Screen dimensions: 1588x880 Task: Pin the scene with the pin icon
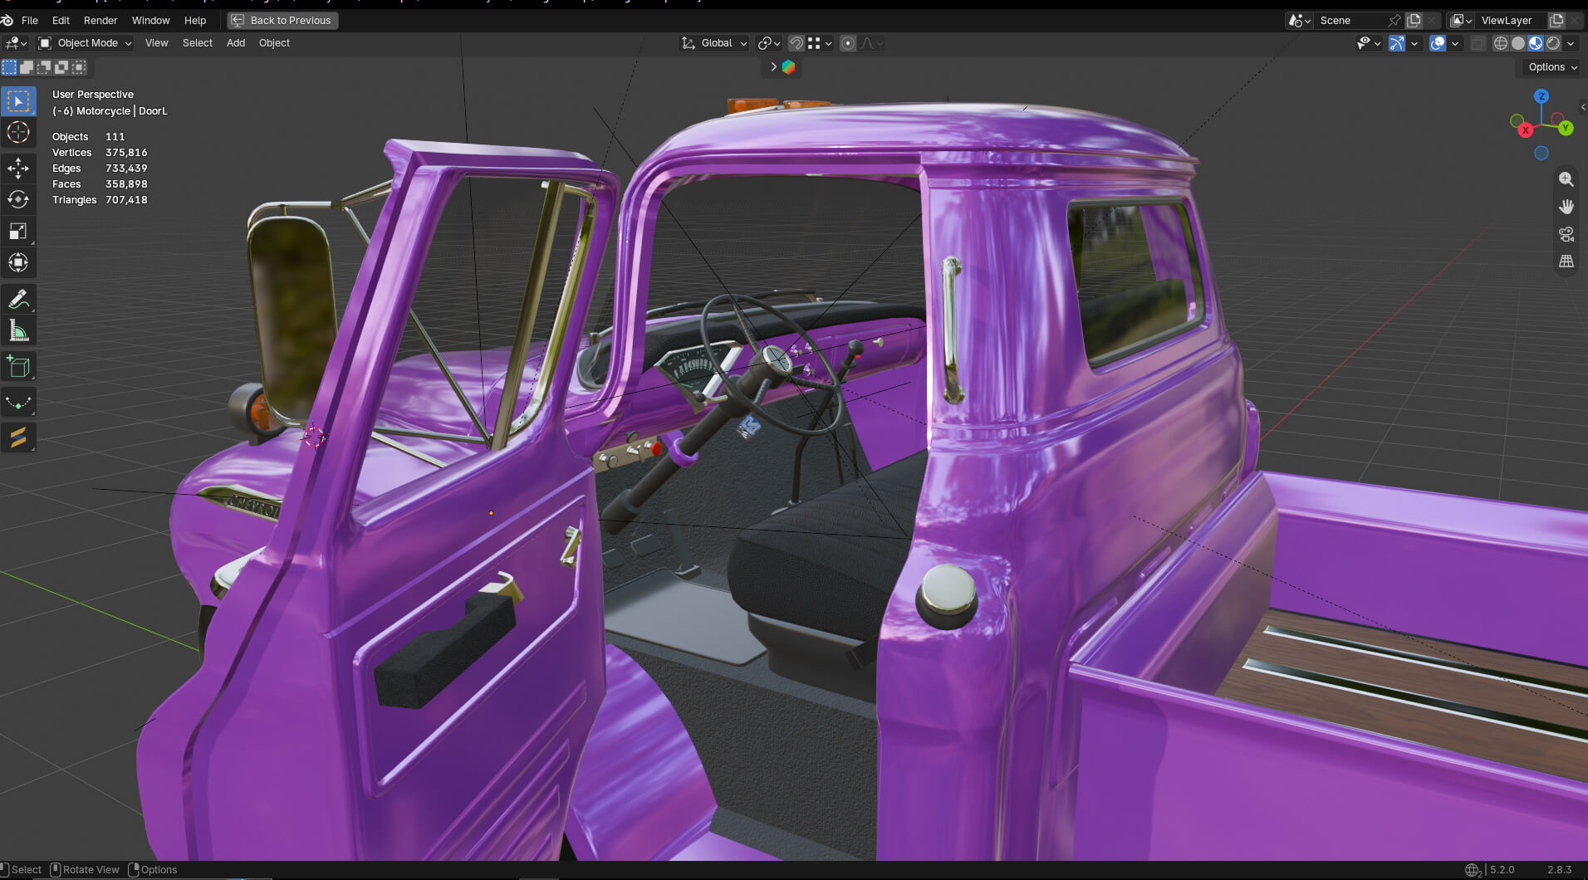(x=1394, y=20)
